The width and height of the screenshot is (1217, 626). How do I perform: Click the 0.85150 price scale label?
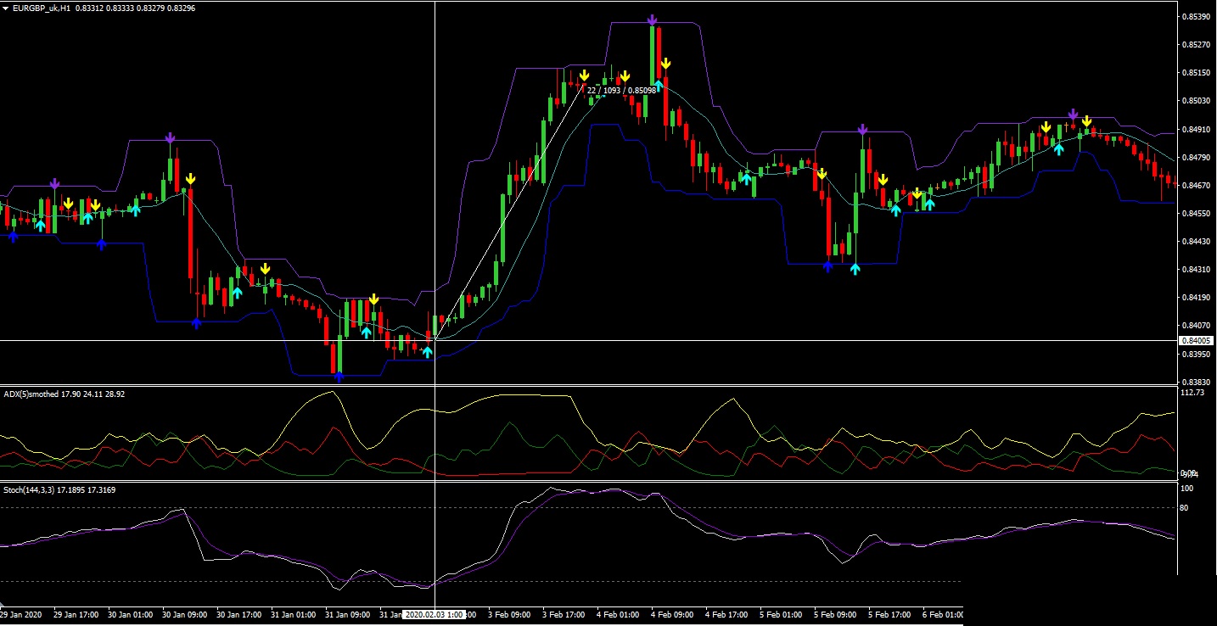(x=1197, y=72)
